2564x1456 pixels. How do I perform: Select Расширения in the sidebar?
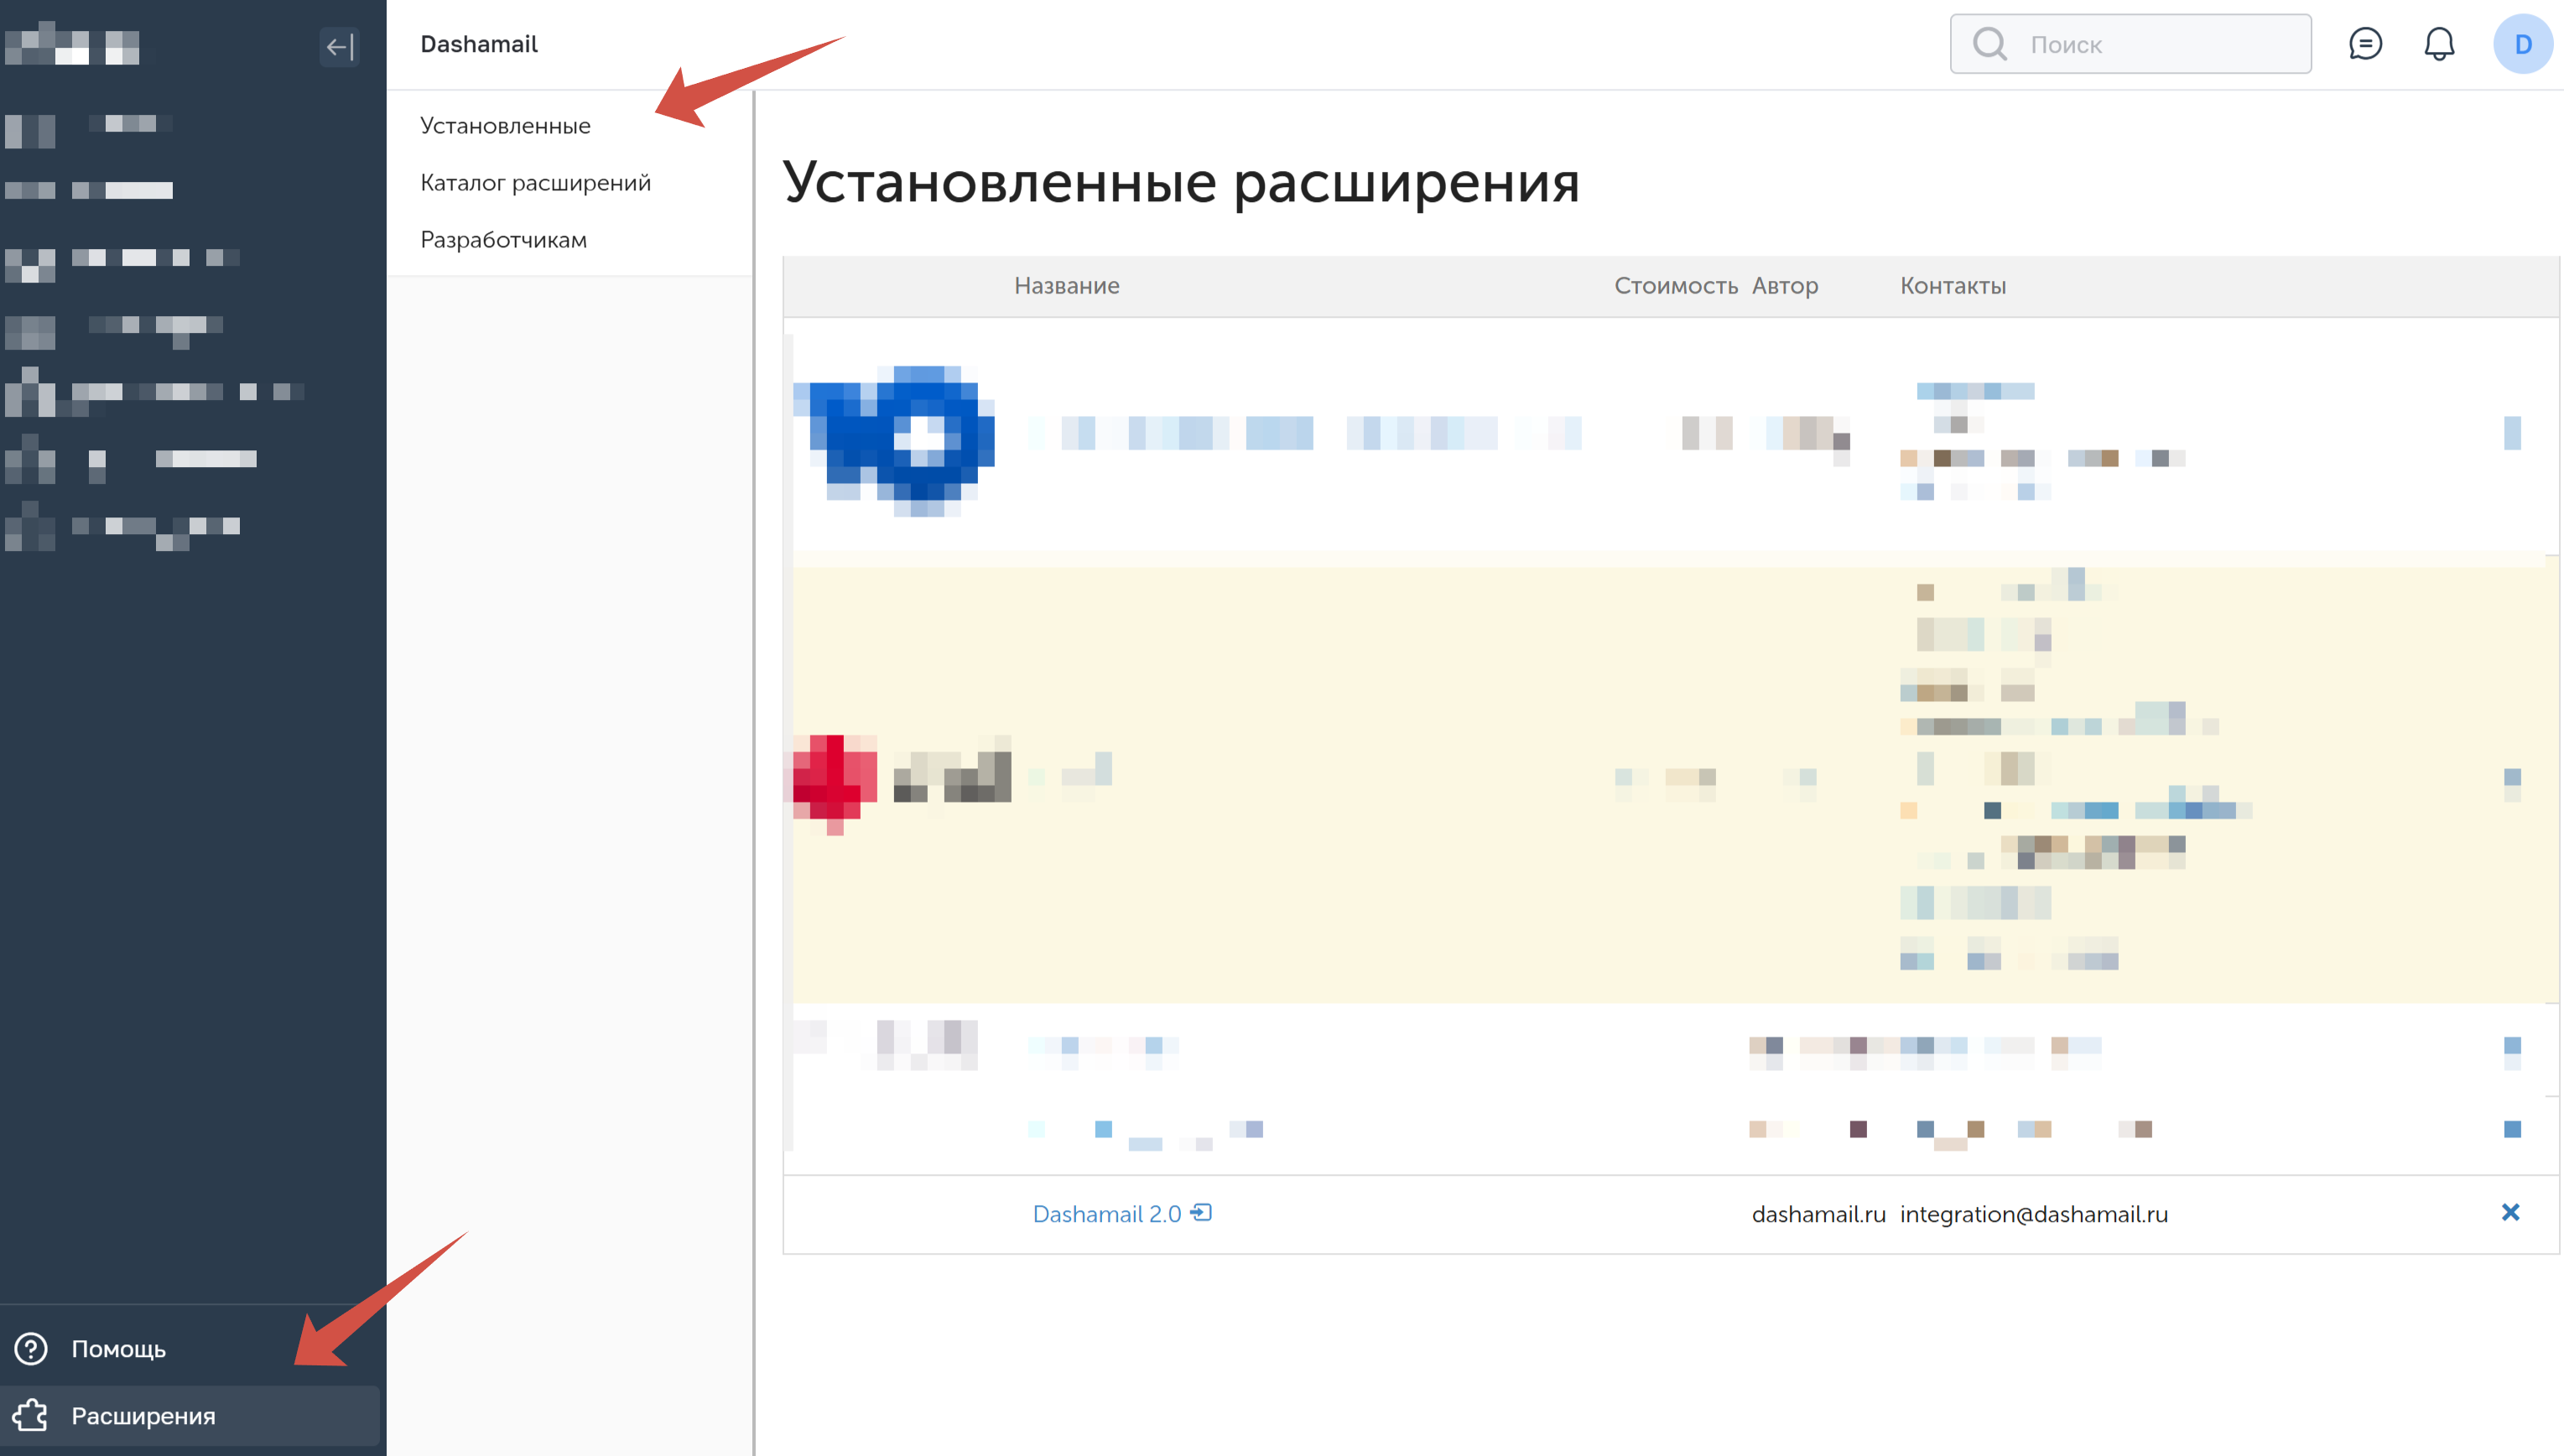[x=190, y=1416]
